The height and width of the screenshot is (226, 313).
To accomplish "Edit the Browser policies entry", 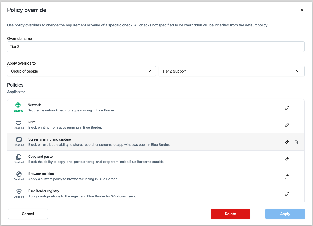I will click(287, 177).
